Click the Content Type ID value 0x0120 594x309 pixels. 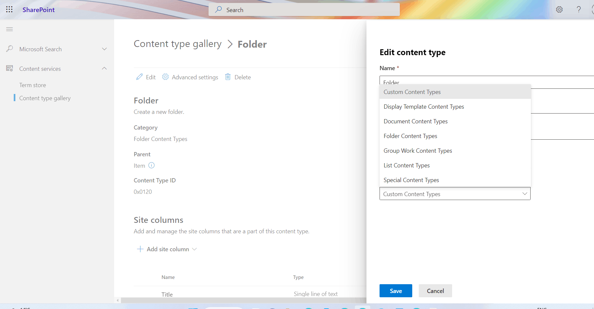point(143,192)
